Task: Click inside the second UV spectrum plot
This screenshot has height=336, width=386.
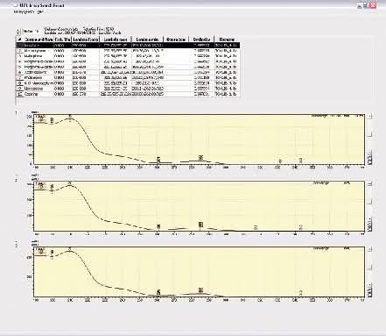Action: click(x=199, y=206)
